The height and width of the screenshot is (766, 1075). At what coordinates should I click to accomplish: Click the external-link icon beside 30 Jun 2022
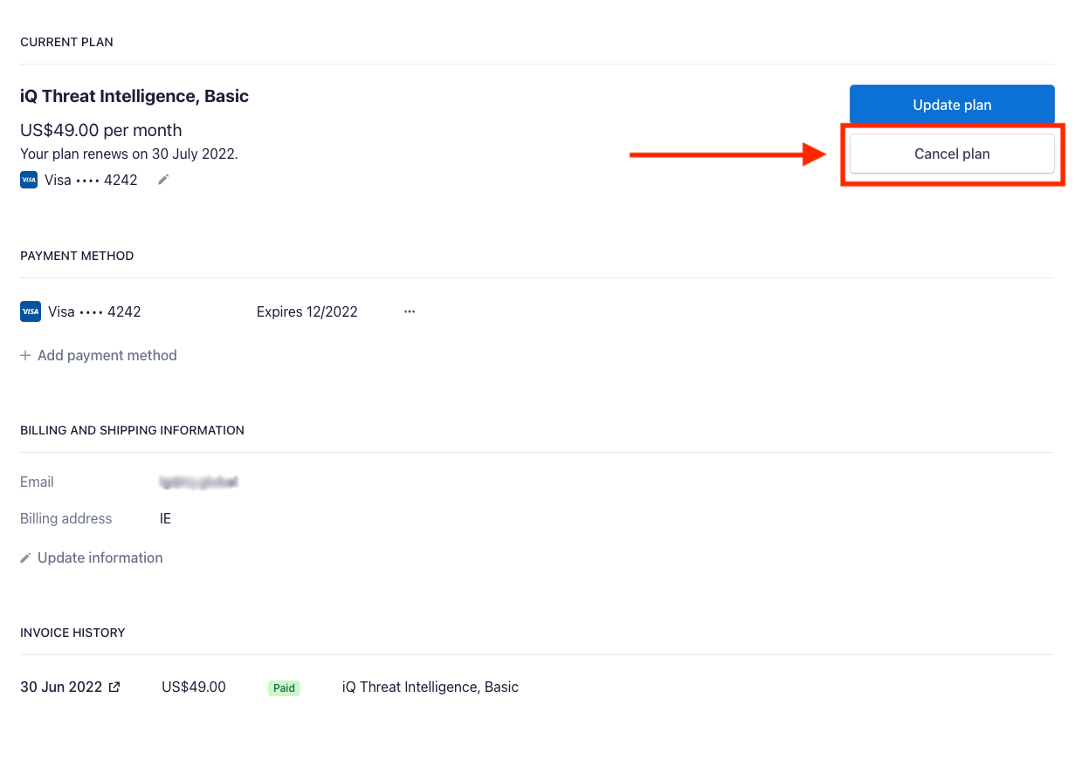[x=114, y=687]
